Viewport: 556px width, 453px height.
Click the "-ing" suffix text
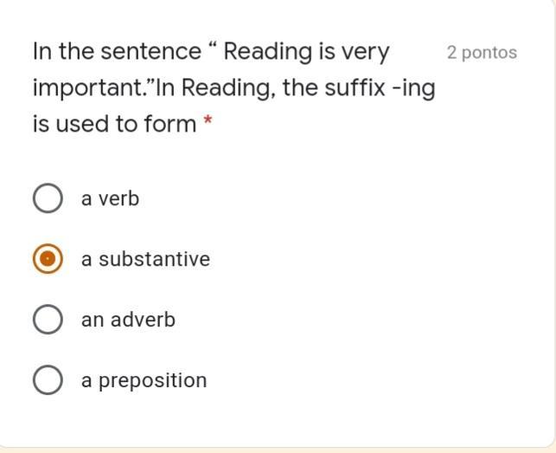[413, 89]
